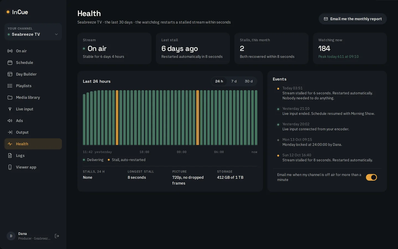The width and height of the screenshot is (398, 249).
Task: Click the Picture value 720p, no dropped frames
Action: point(188,180)
